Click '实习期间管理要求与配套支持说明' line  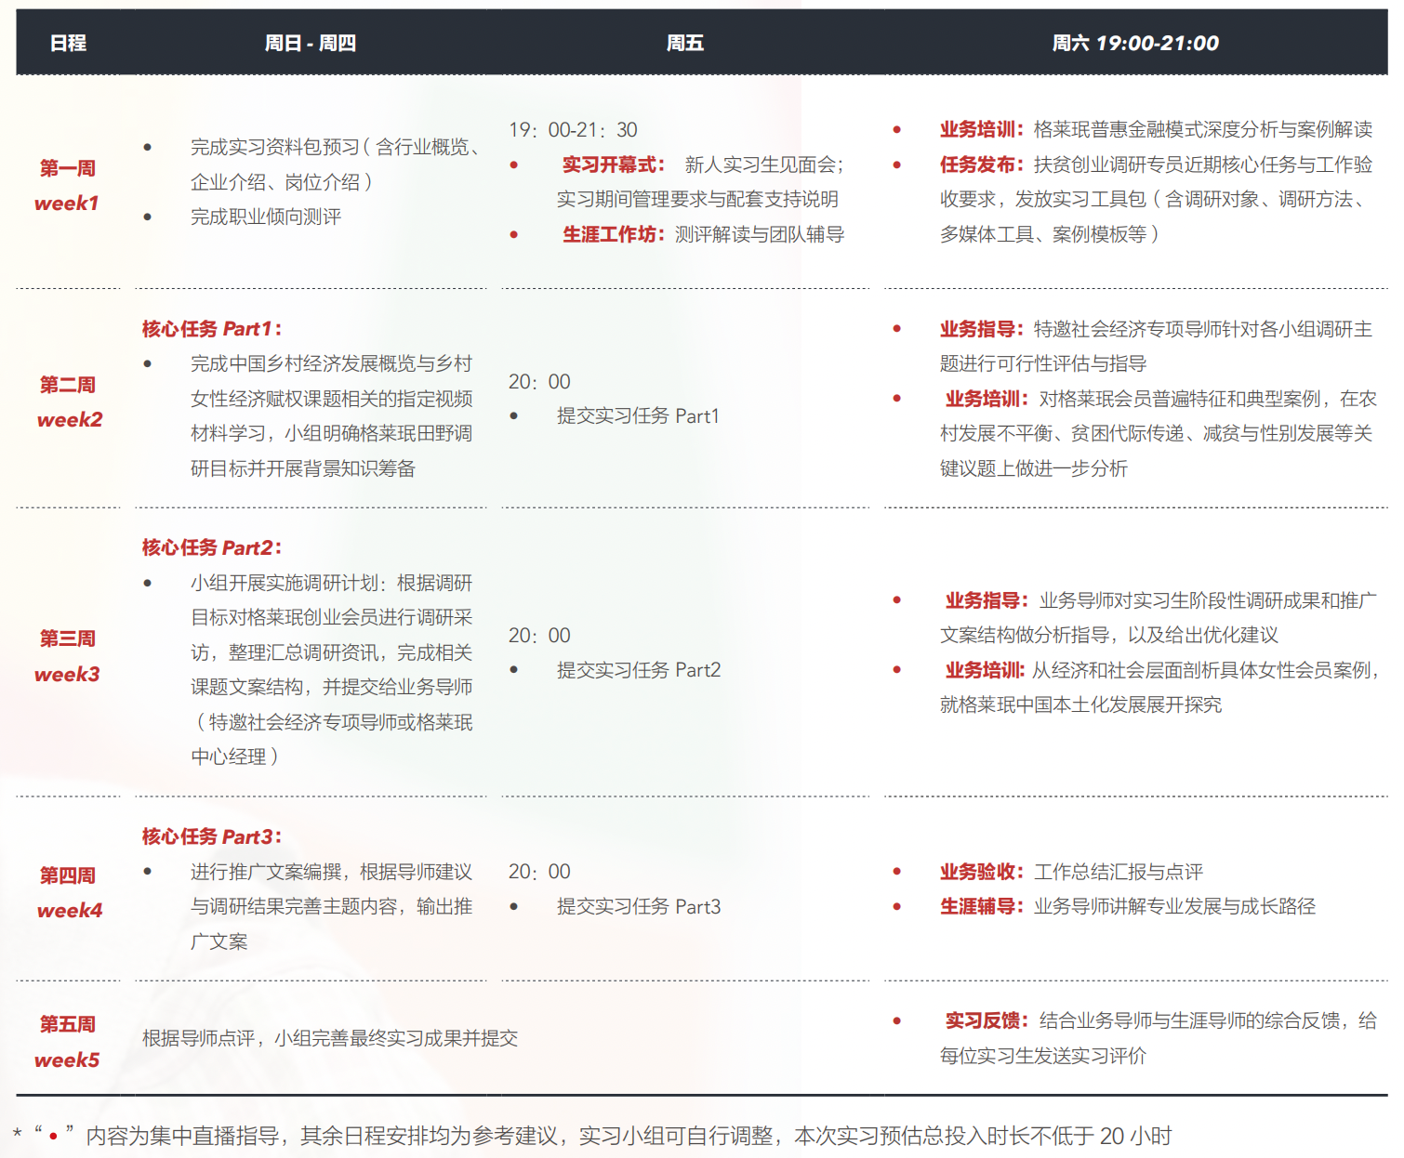pos(697,199)
